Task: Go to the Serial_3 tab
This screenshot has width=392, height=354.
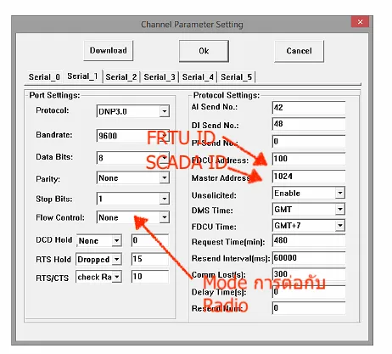Action: coord(160,77)
